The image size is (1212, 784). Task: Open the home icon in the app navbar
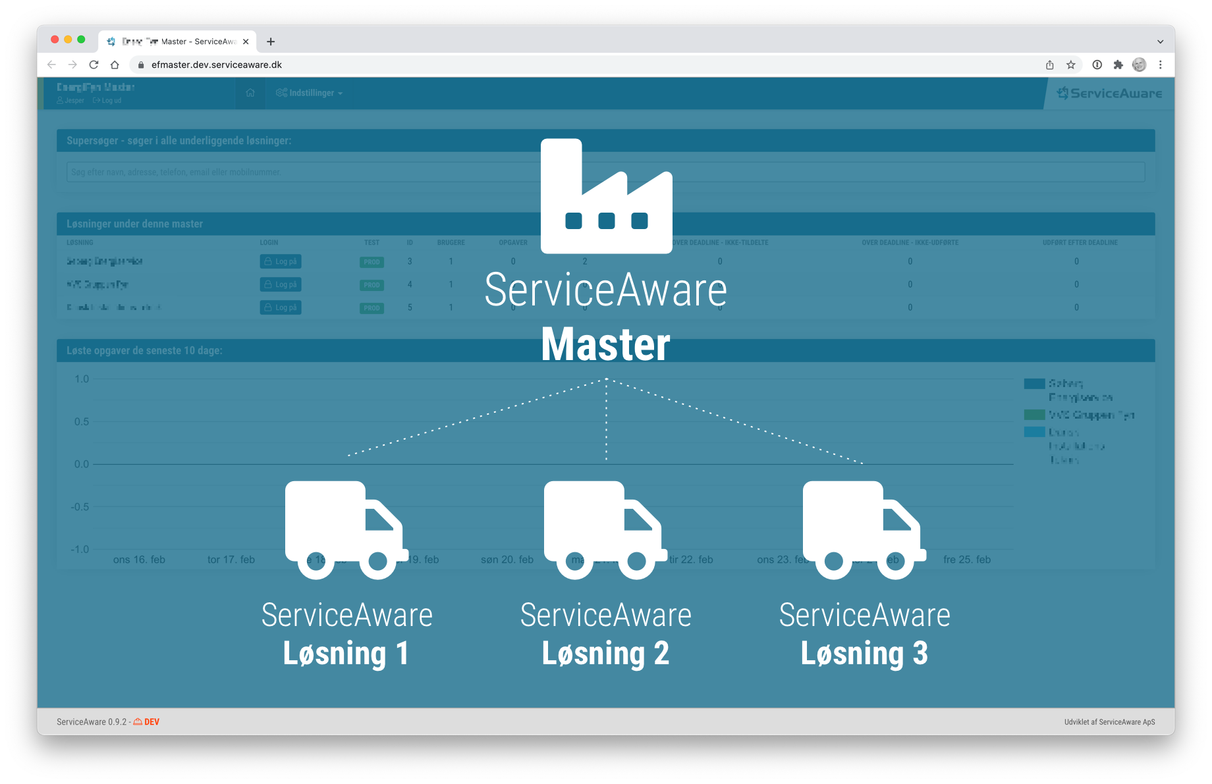[250, 93]
